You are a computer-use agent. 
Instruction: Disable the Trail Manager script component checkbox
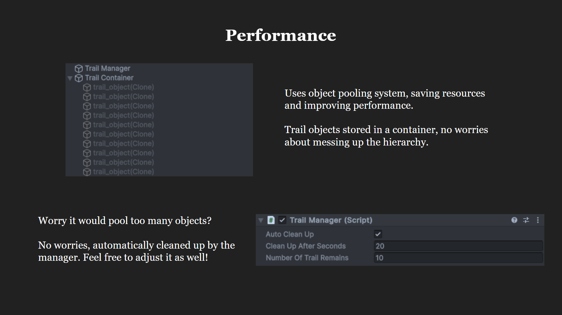pyautogui.click(x=282, y=220)
